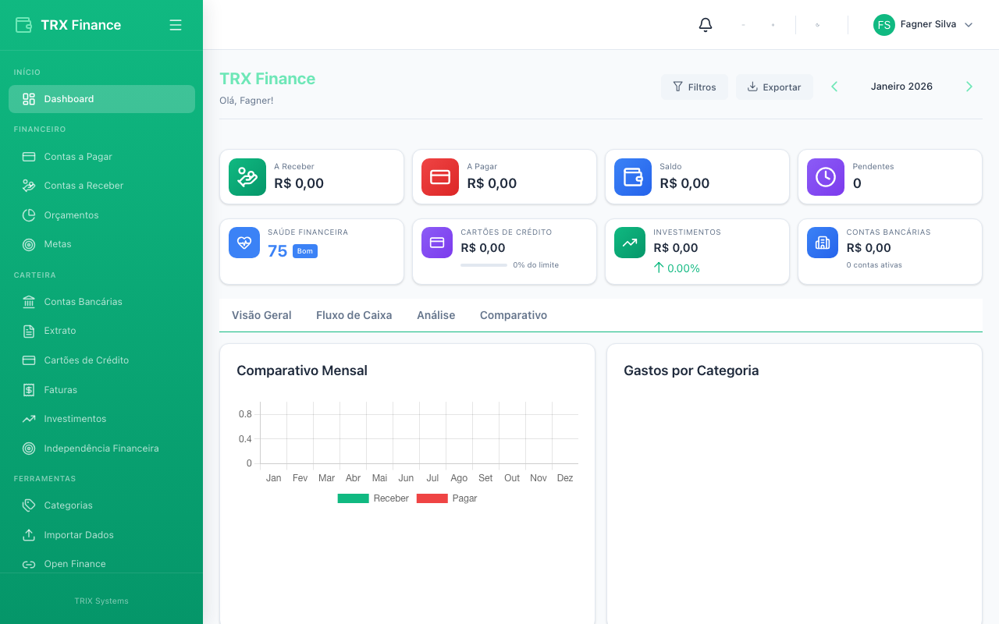
Task: Open the notifications bell icon
Action: click(x=705, y=24)
